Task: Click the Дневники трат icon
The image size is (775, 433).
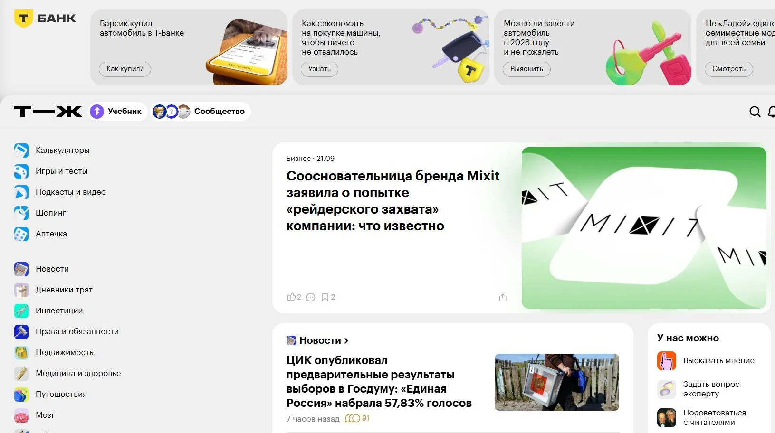Action: click(x=21, y=290)
